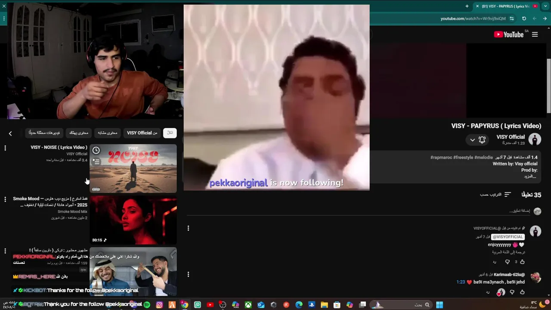
Task: Advance the chip bar with arrow
Action: click(x=10, y=133)
